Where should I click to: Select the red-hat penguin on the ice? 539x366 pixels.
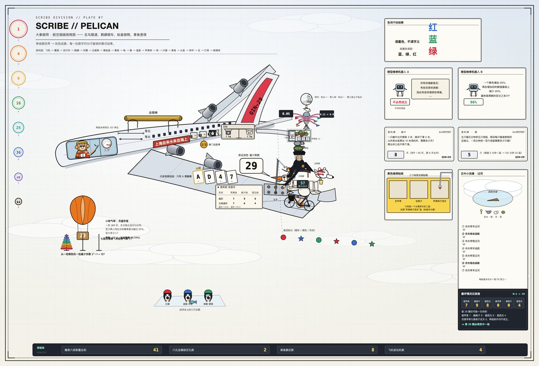(x=167, y=296)
